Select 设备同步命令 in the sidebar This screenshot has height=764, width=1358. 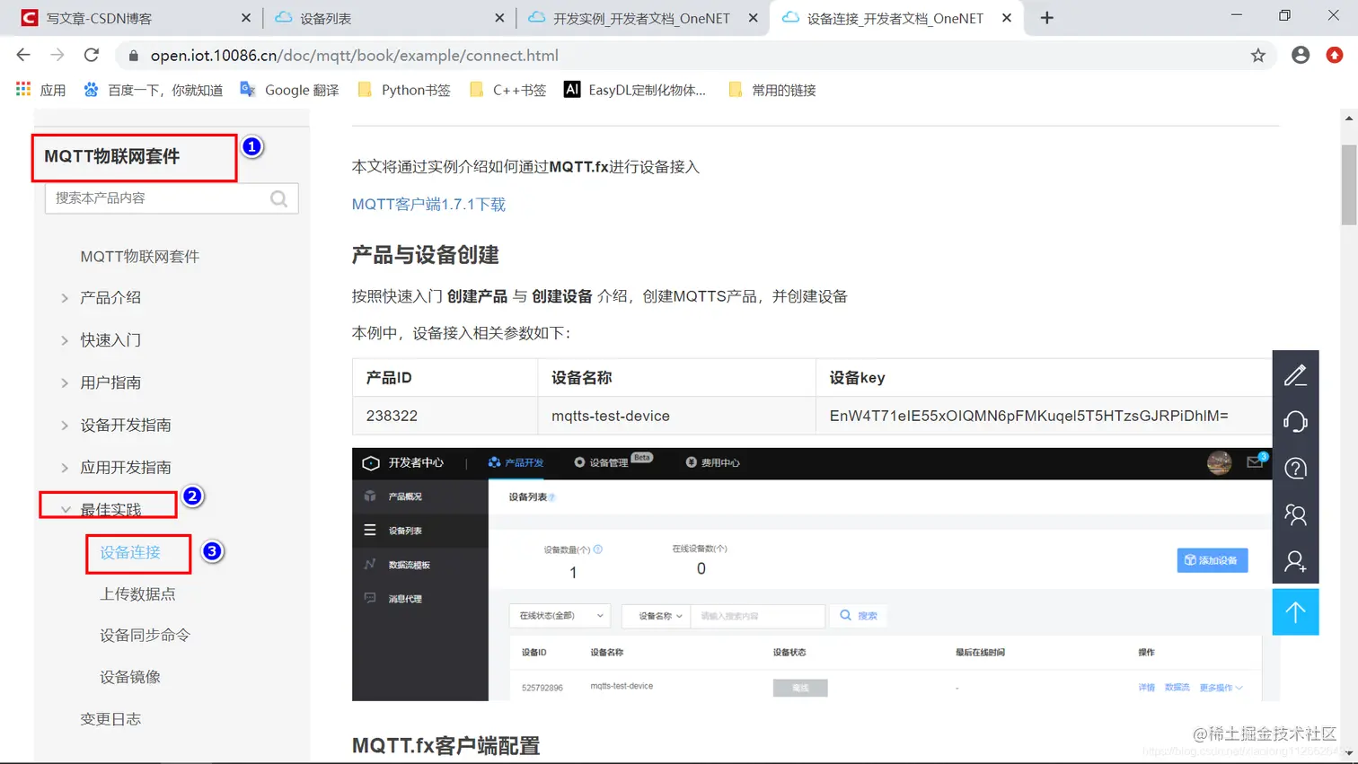pyautogui.click(x=145, y=635)
